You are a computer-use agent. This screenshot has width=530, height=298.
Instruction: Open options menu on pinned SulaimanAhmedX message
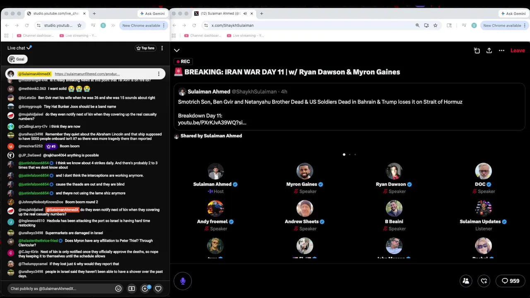point(159,74)
